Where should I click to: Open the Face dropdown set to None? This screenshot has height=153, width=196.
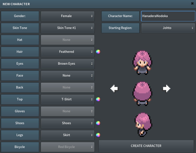point(68,76)
